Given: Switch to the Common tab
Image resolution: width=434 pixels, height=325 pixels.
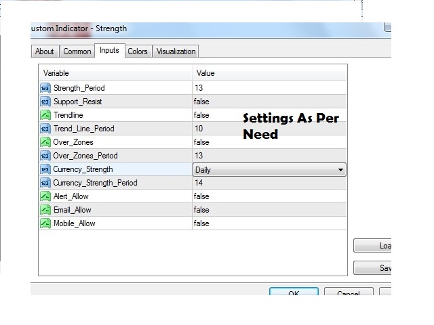Looking at the screenshot, I should pos(77,51).
